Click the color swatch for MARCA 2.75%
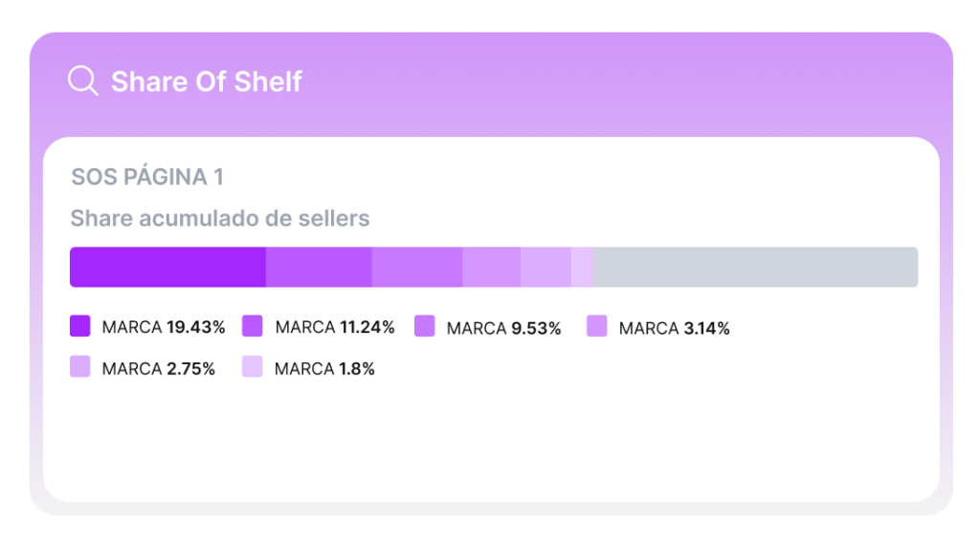 pyautogui.click(x=80, y=366)
